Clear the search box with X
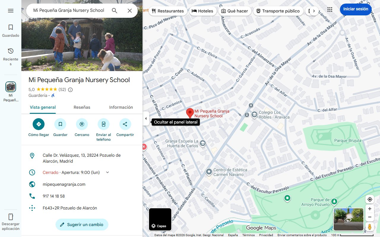 130,11
